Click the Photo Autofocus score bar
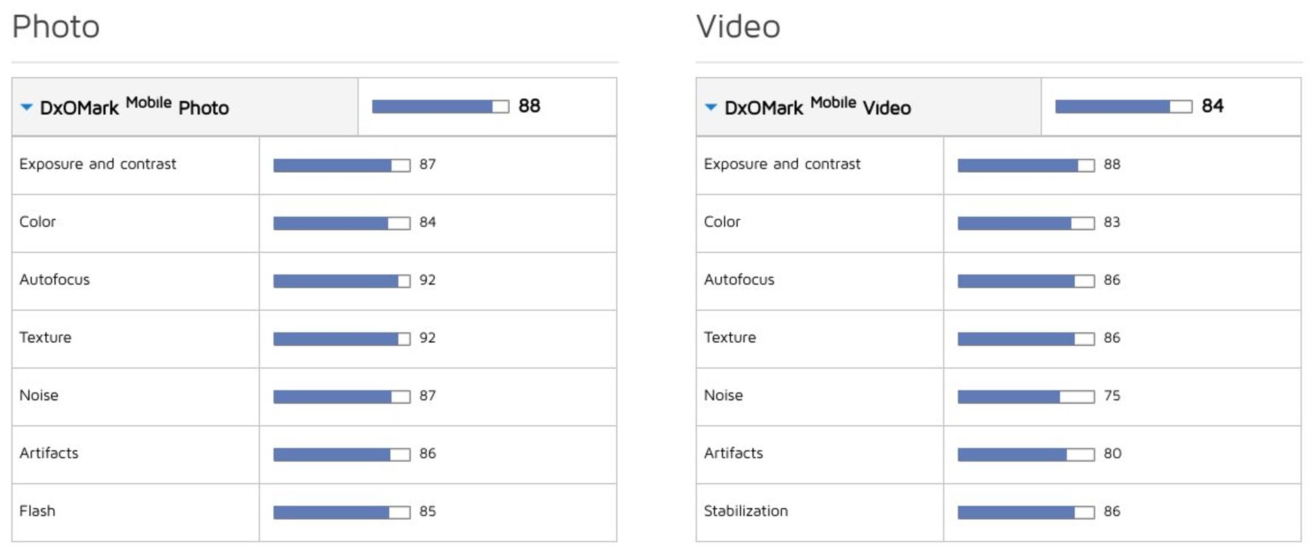This screenshot has width=1312, height=558. (341, 281)
